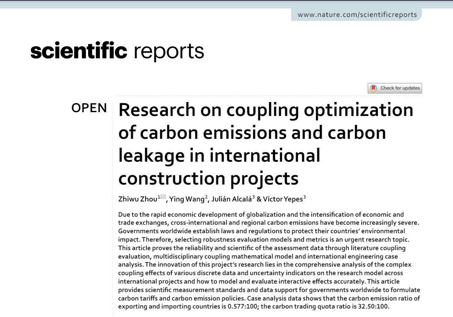453x317 pixels.
Task: Click the OPEN access label
Action: tap(89, 108)
